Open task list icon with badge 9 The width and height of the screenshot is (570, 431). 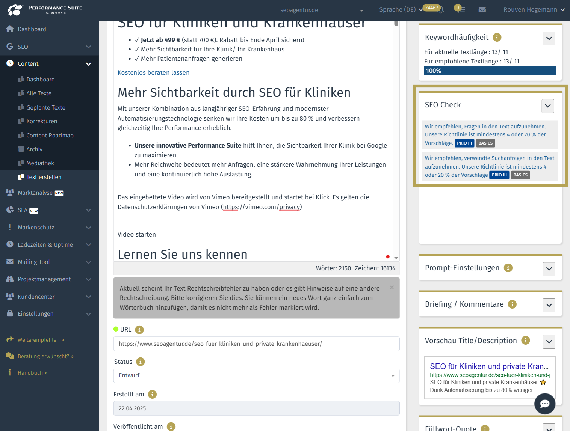pos(461,10)
